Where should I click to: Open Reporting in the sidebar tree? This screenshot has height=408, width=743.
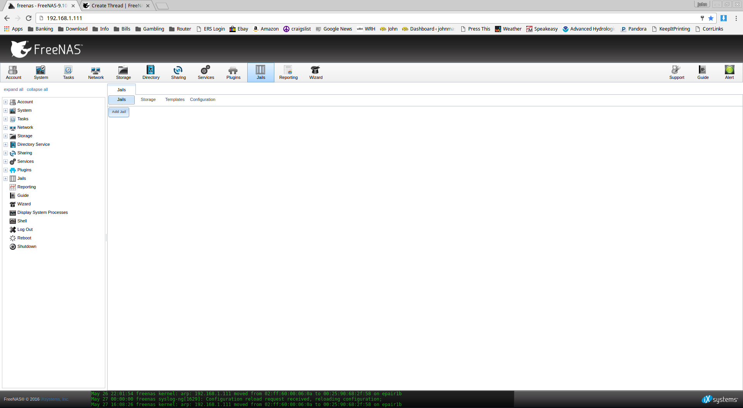(26, 187)
